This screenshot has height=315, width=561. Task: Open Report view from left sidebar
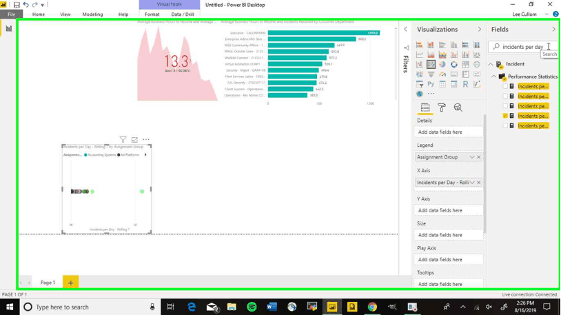pyautogui.click(x=8, y=28)
